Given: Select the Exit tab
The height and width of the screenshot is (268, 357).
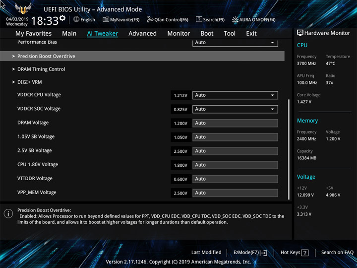Looking at the screenshot, I should tap(251, 34).
